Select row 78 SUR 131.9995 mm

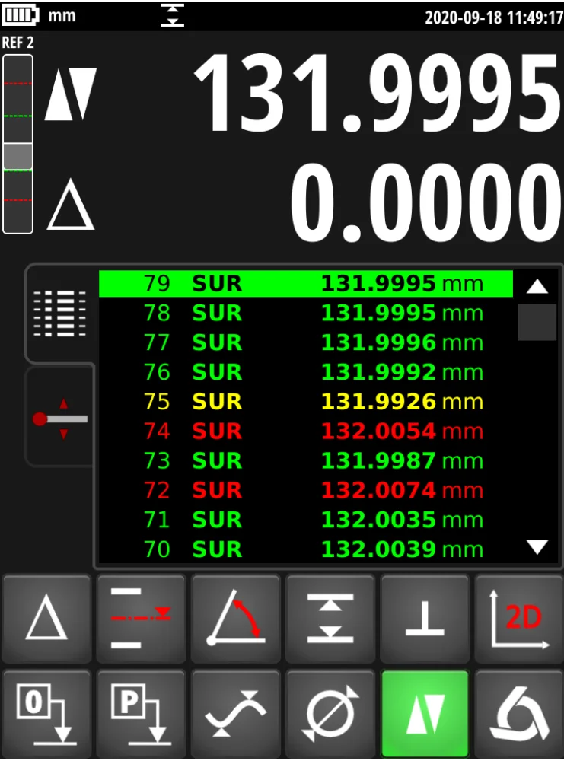click(x=306, y=313)
